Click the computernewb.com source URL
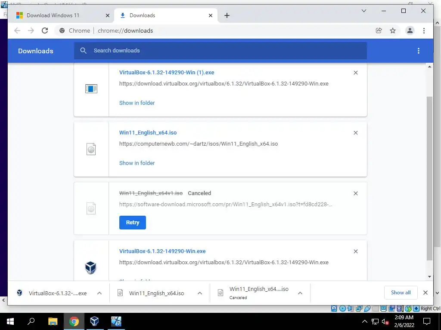 coord(199,144)
